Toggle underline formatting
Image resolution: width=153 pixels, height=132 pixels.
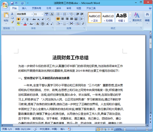click(27, 19)
